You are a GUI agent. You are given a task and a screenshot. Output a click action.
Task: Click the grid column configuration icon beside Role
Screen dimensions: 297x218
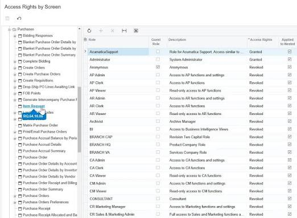tap(85, 39)
